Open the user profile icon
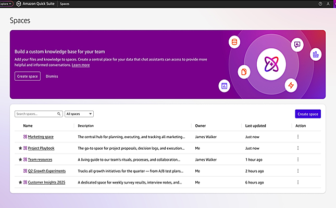 click(328, 4)
